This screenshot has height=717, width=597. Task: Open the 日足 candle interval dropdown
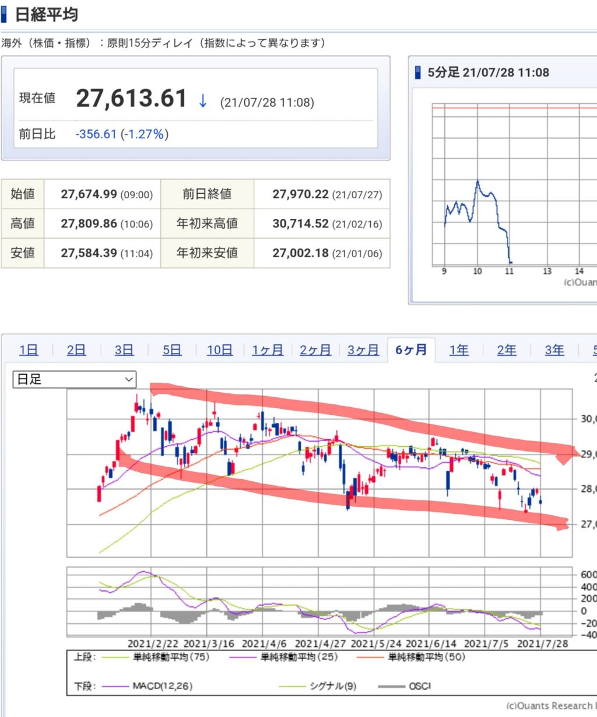pyautogui.click(x=75, y=379)
